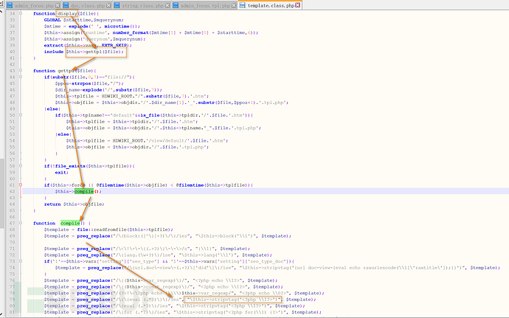Close the template.class.php tab
Viewport: 509px width, 318px height.
pyautogui.click(x=298, y=5)
